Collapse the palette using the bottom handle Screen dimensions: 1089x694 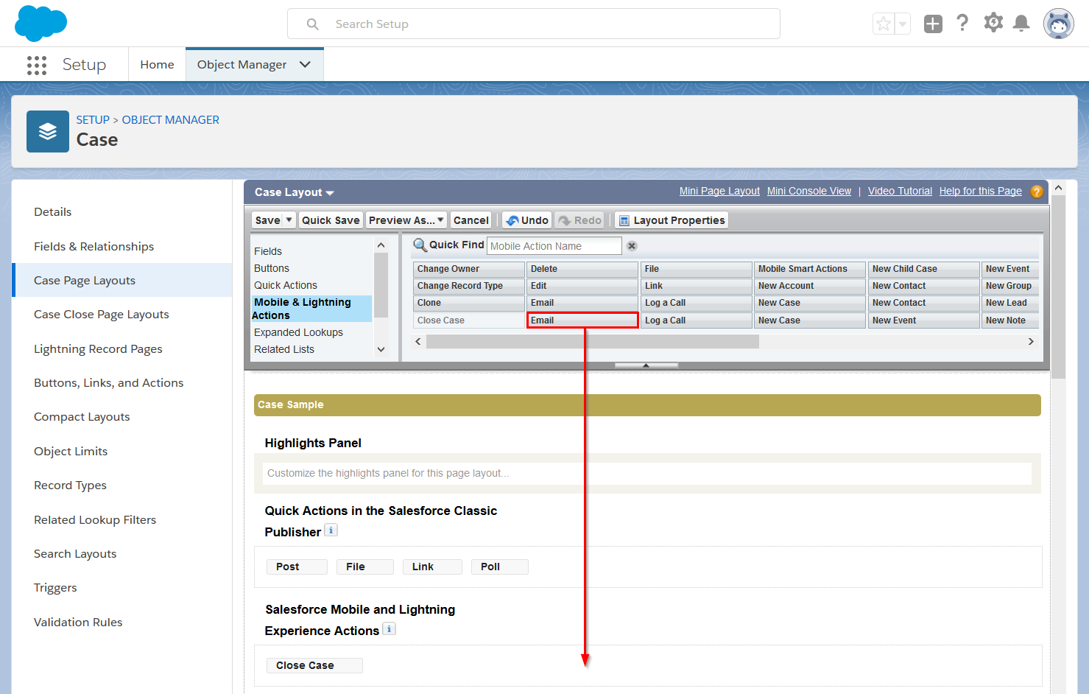pos(646,365)
